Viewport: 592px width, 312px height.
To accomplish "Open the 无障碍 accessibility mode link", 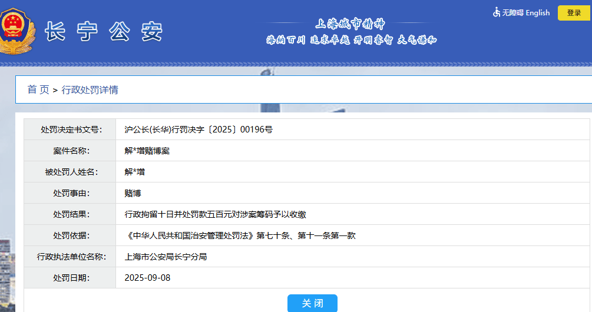I will [x=512, y=13].
